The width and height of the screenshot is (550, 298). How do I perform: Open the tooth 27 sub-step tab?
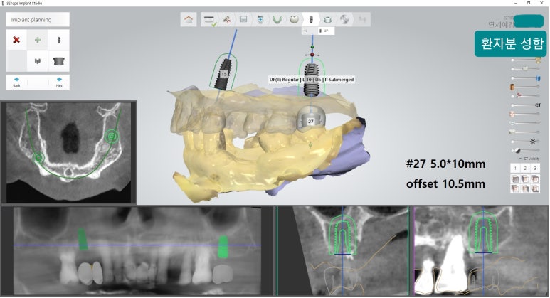point(325,31)
